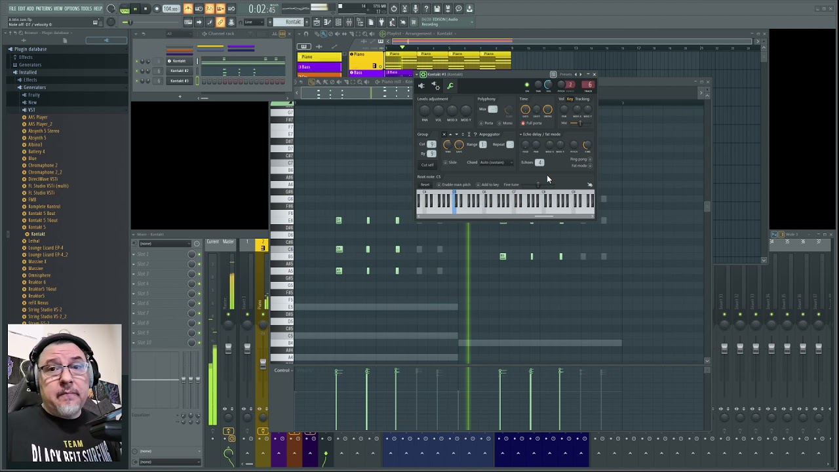Select the Key tracking tab
Viewport: 839px width, 472px height.
pyautogui.click(x=570, y=99)
